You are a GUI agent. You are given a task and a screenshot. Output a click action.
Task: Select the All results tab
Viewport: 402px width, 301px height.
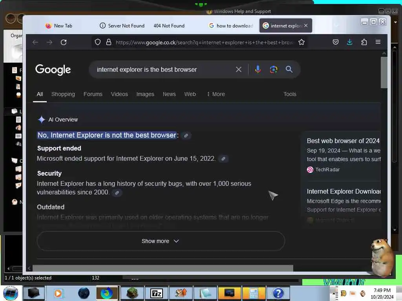(x=40, y=94)
